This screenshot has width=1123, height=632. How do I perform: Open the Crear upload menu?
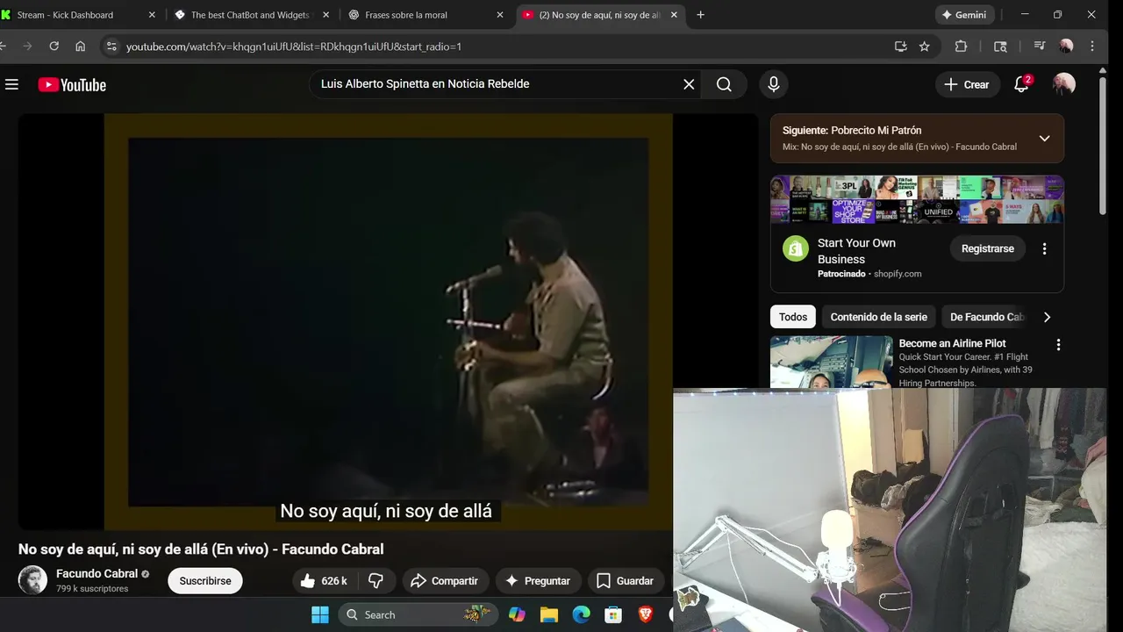click(967, 84)
